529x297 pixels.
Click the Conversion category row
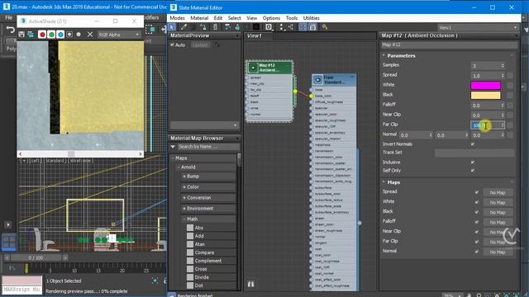208,198
